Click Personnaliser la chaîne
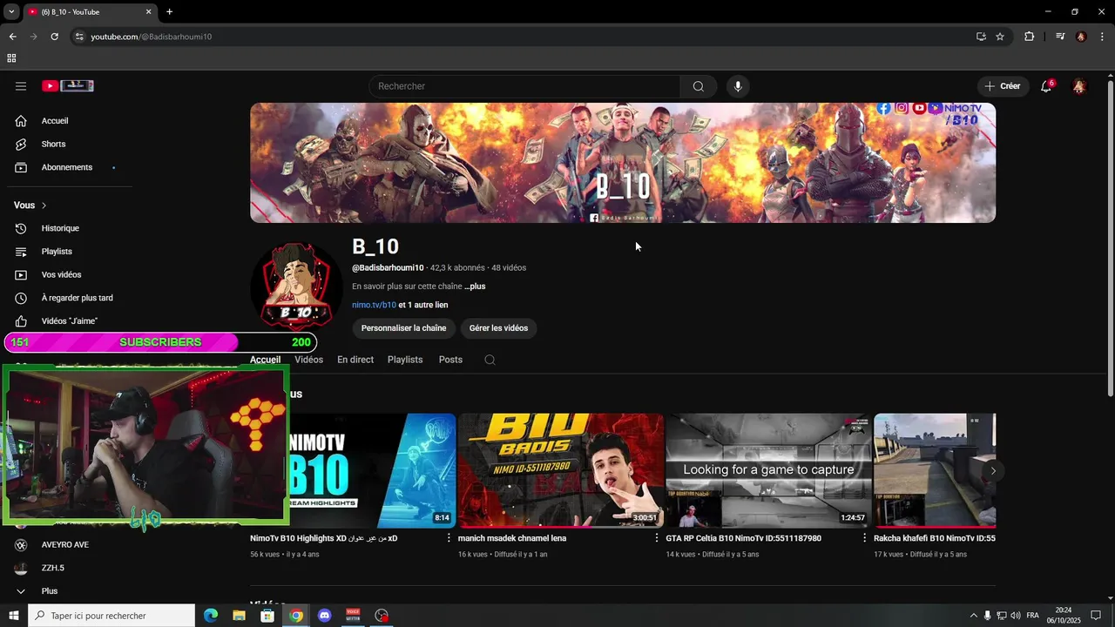1115x627 pixels. coord(403,328)
